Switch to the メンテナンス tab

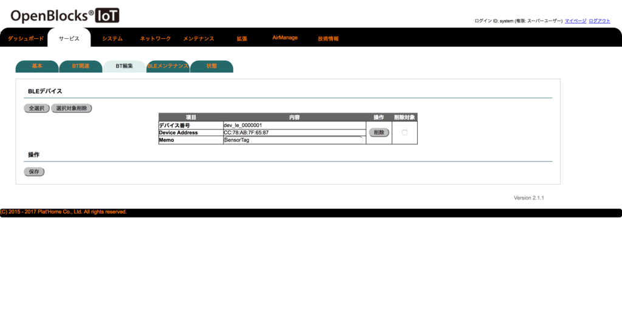(x=199, y=38)
